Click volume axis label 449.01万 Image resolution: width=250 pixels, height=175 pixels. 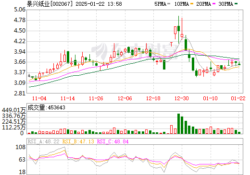point(13,110)
